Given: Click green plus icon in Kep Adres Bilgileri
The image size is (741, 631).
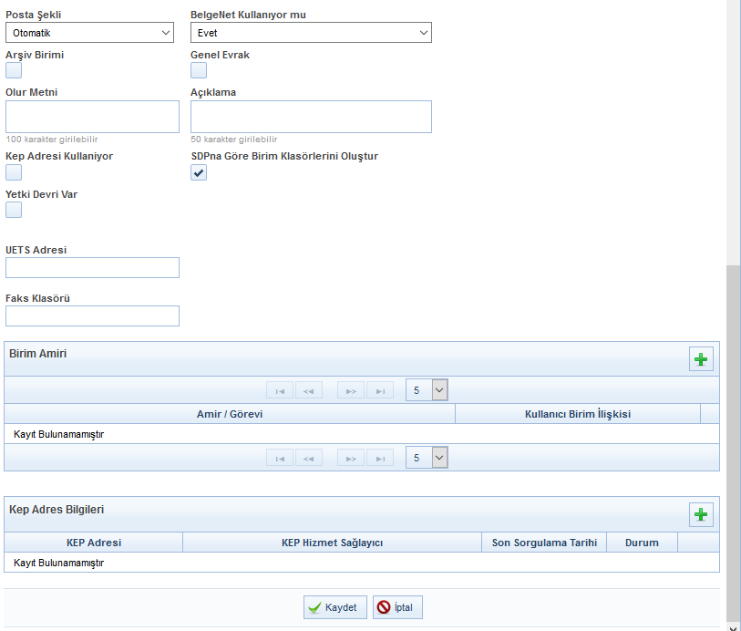Looking at the screenshot, I should [x=700, y=514].
